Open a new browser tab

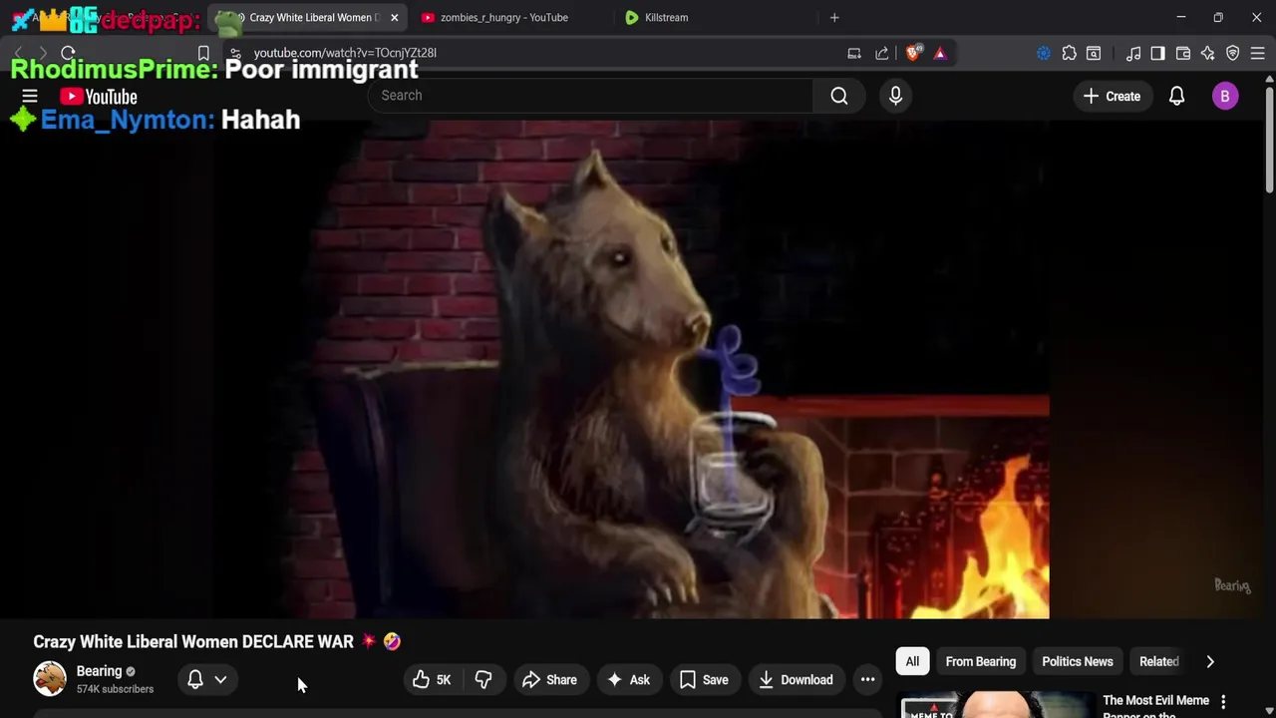coord(834,17)
